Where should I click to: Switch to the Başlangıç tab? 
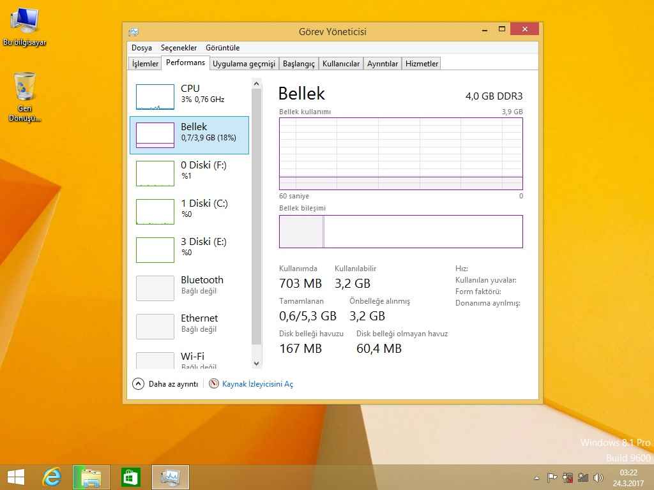pos(299,64)
